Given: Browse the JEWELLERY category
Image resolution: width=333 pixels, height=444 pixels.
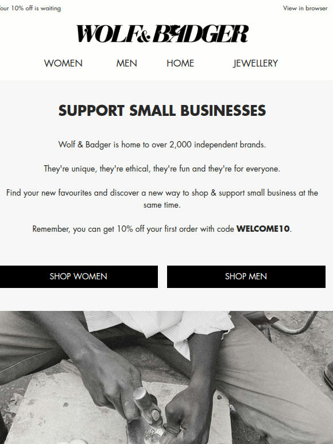Looking at the screenshot, I should coord(255,63).
